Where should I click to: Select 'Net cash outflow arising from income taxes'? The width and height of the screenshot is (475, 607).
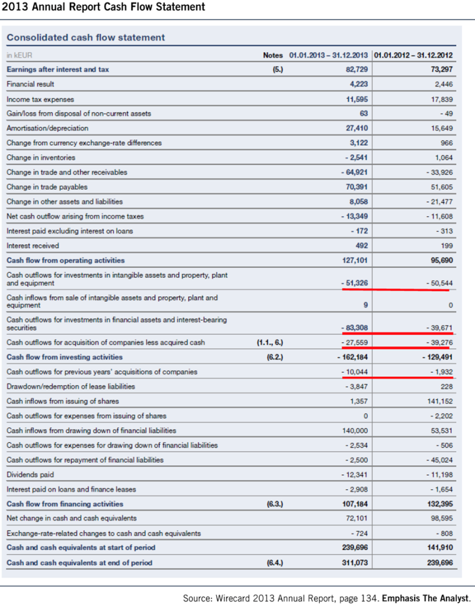(75, 217)
